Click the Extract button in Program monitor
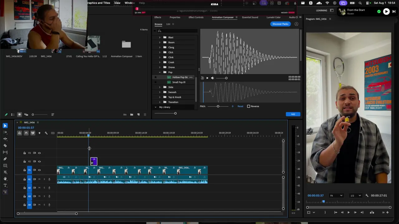Screen dimensions: 399x224 [x=372, y=212]
